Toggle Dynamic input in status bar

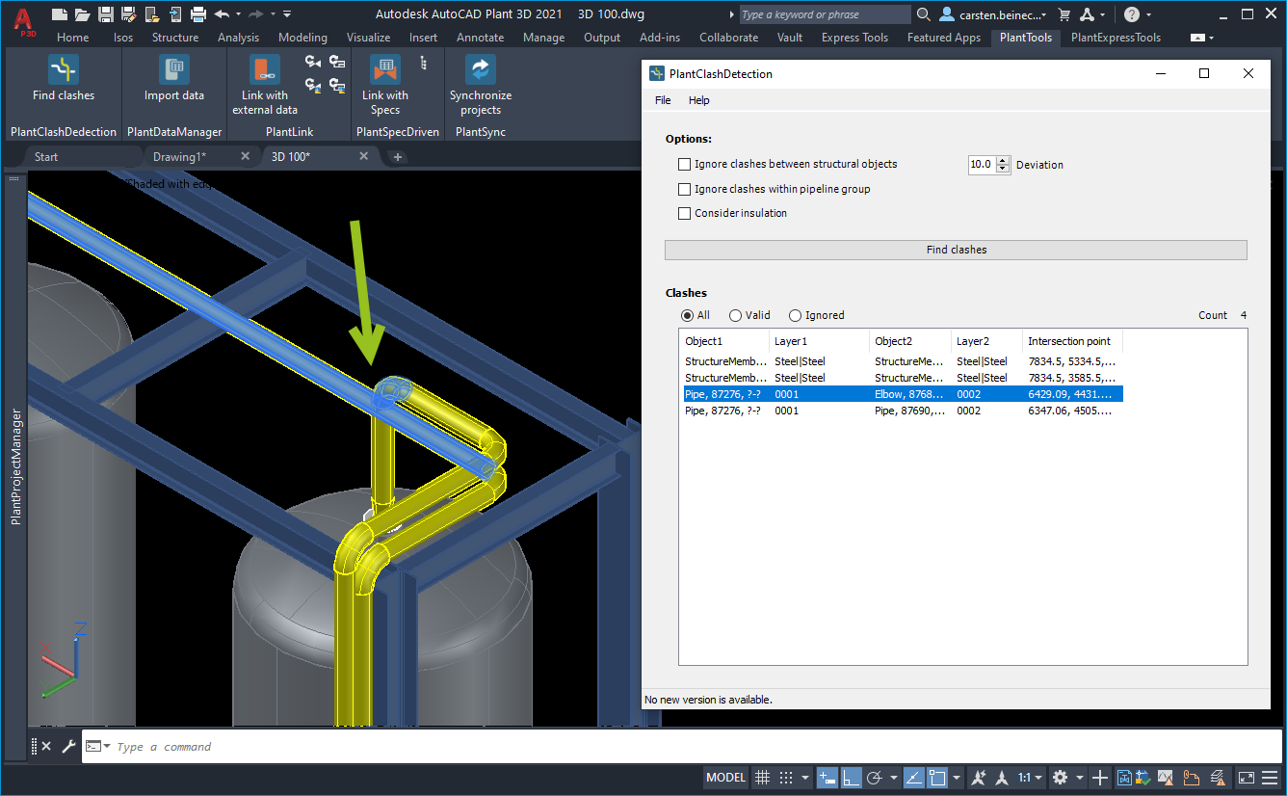coord(827,778)
